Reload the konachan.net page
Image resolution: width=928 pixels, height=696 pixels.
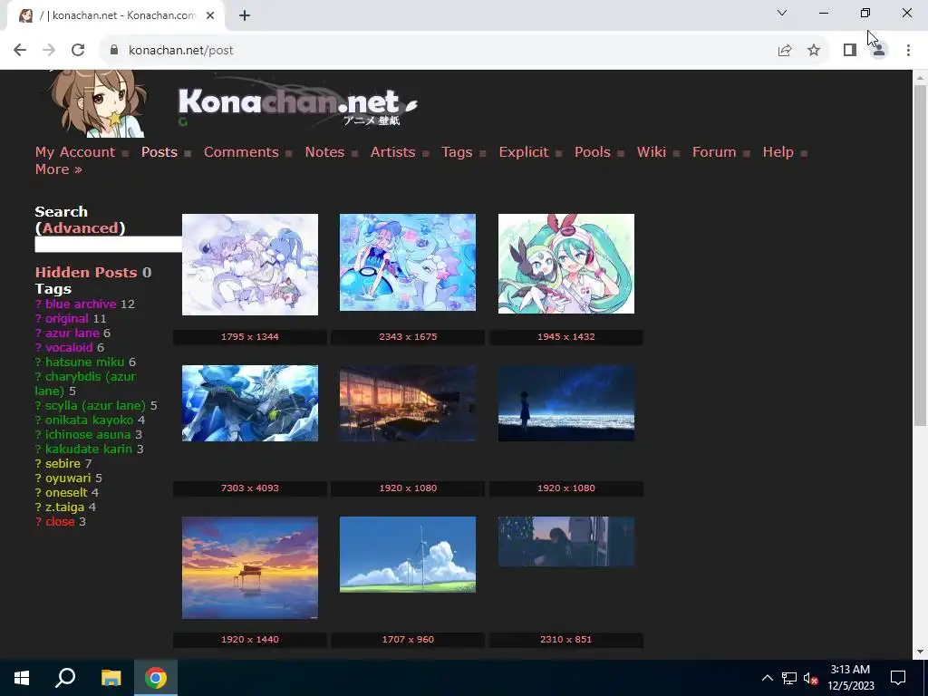(x=78, y=51)
